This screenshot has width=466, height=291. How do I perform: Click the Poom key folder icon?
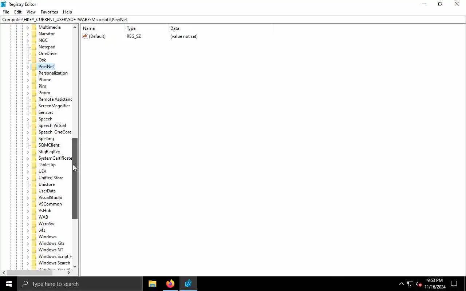34,93
